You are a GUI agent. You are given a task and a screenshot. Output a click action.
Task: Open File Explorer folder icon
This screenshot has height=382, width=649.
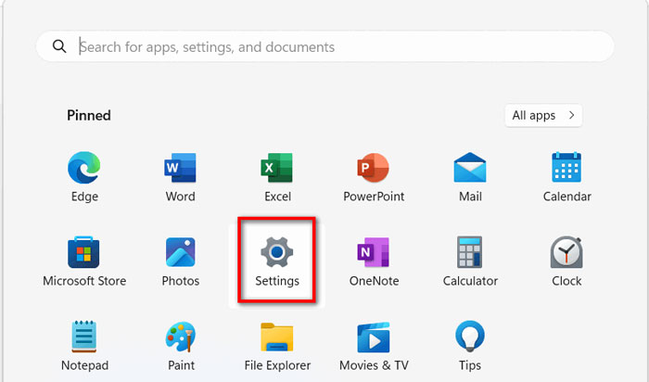[277, 337]
